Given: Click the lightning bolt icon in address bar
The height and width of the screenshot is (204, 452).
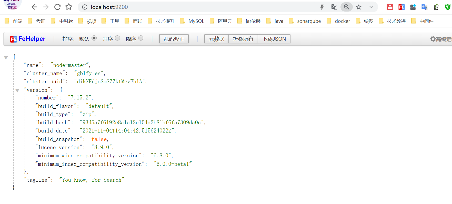Looking at the screenshot, I should pos(322,7).
